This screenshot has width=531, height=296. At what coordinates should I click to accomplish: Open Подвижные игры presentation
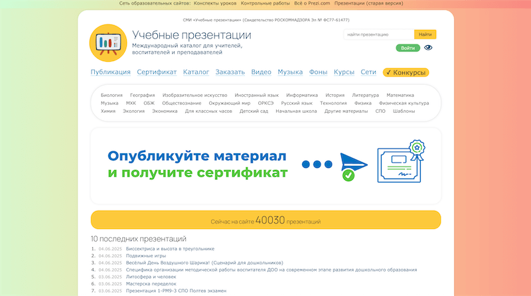click(x=146, y=256)
